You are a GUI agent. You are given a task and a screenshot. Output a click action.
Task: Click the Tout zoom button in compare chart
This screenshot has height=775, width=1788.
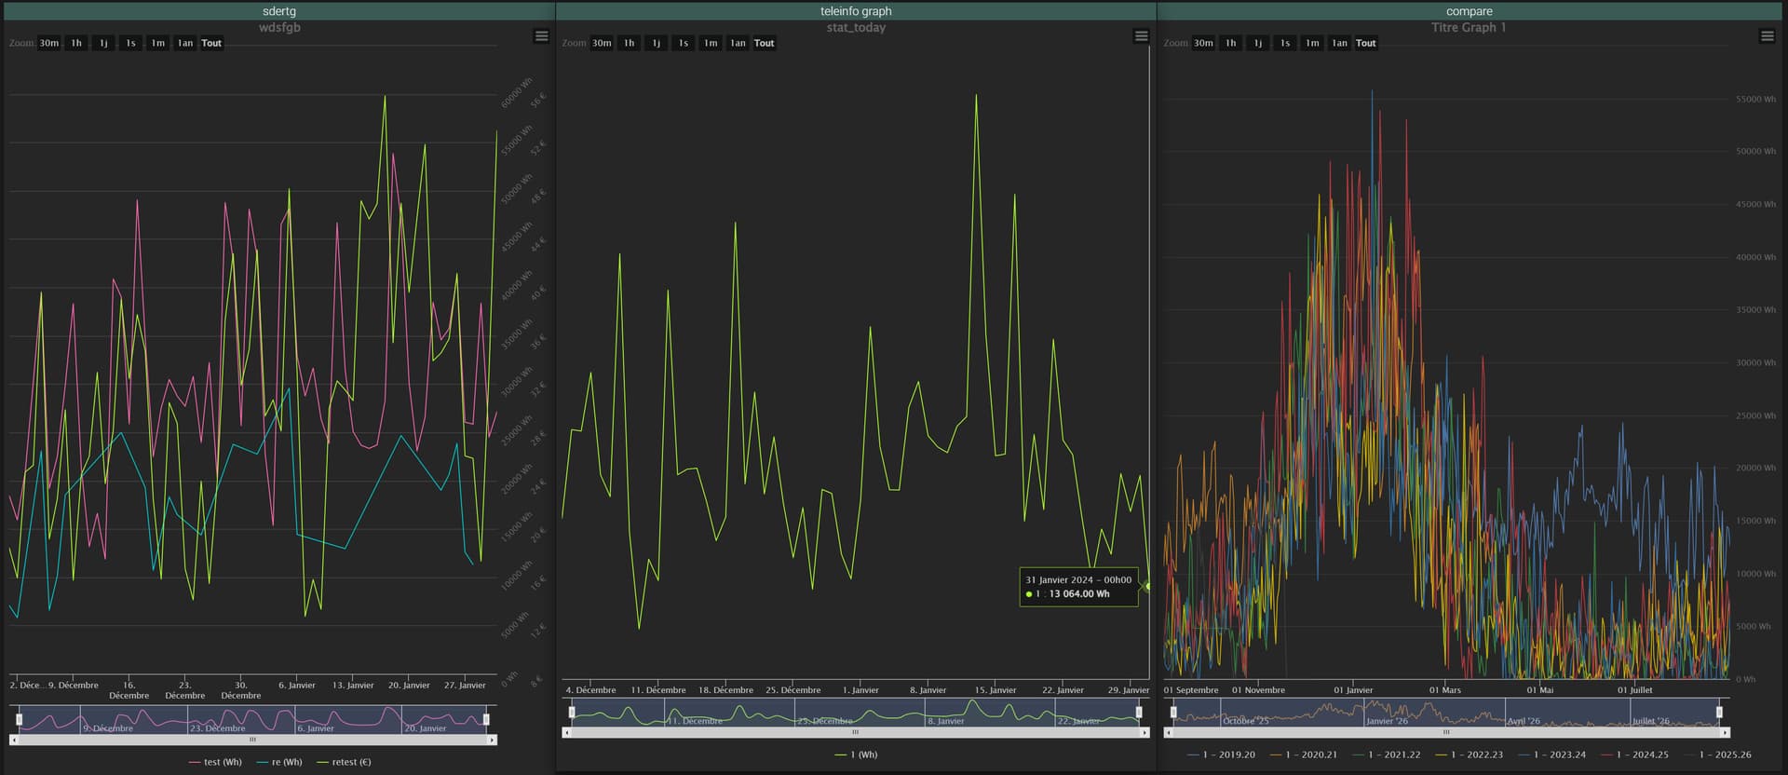tap(1365, 43)
